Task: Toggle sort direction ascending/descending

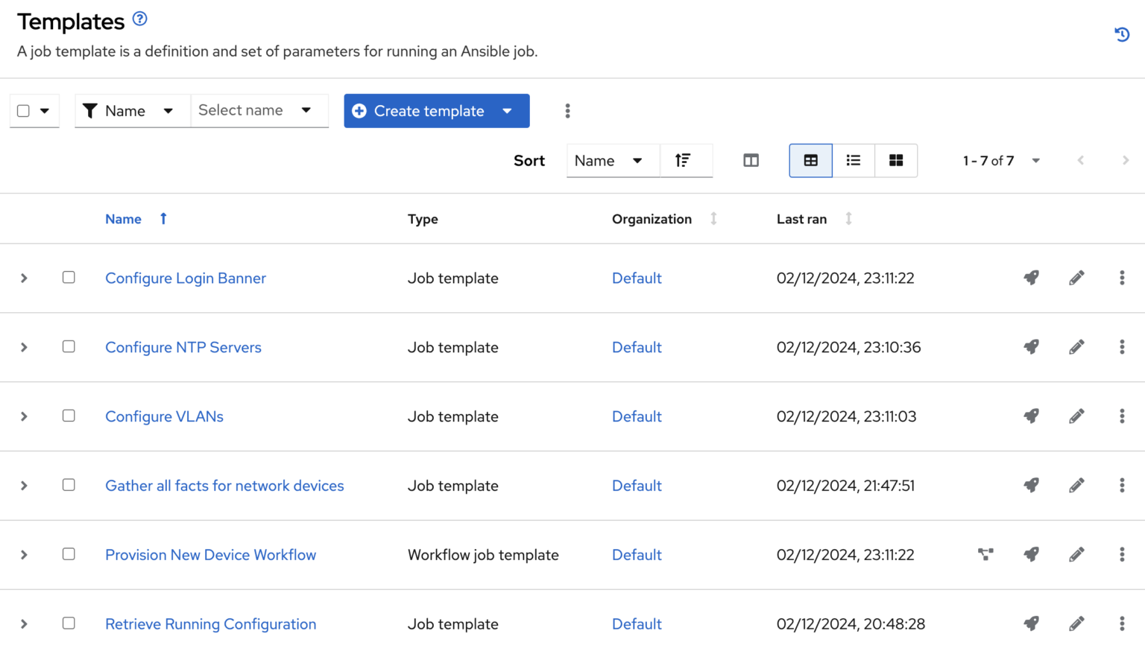Action: pyautogui.click(x=683, y=161)
